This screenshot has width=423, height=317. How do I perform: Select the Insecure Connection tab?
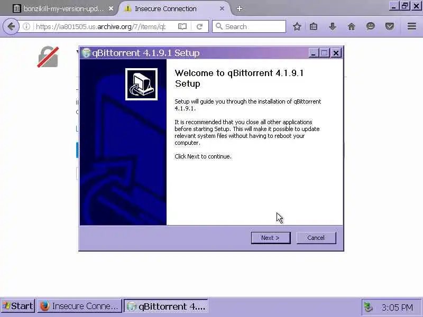tap(174, 8)
